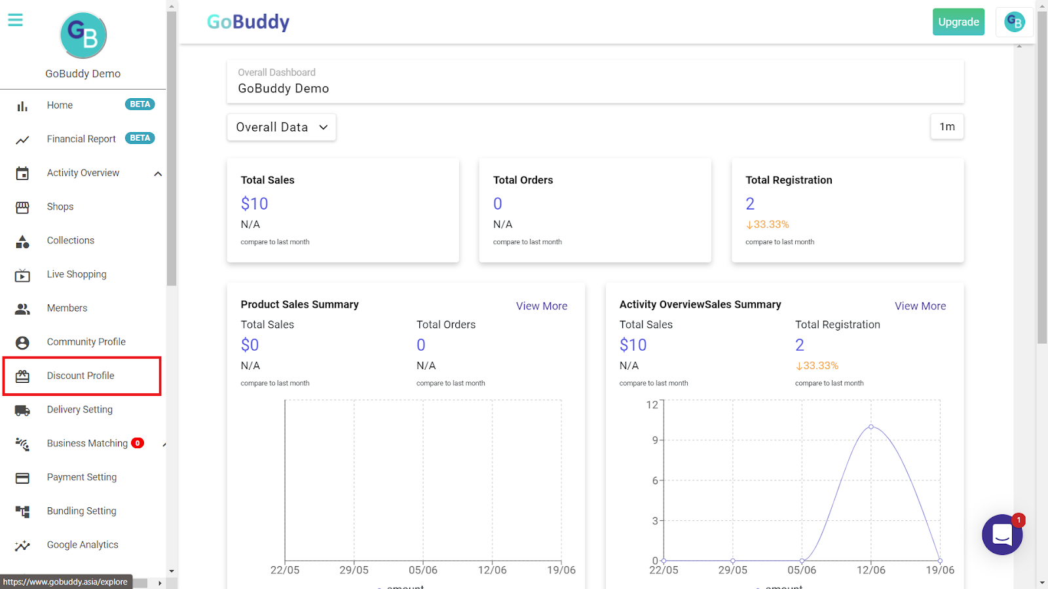This screenshot has width=1048, height=589.
Task: Click the Payment Setting card icon
Action: [x=22, y=478]
